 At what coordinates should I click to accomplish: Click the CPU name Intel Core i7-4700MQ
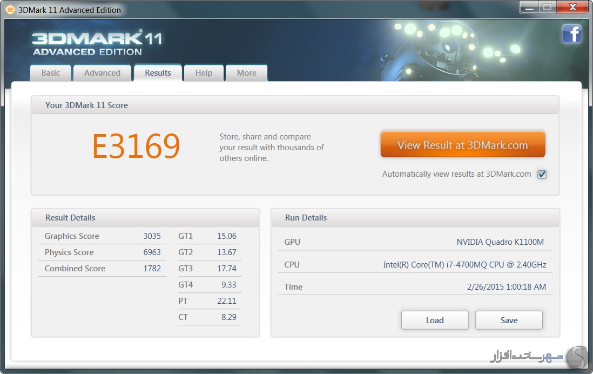(464, 265)
